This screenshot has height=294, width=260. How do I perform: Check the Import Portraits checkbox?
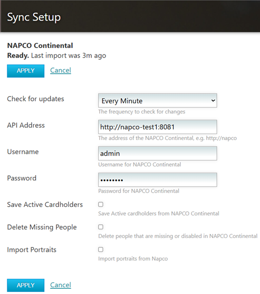click(x=101, y=250)
